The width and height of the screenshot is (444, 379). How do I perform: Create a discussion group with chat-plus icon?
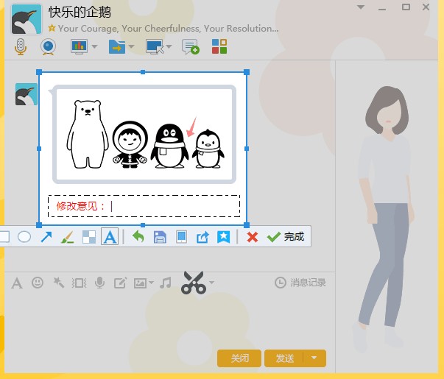click(190, 46)
